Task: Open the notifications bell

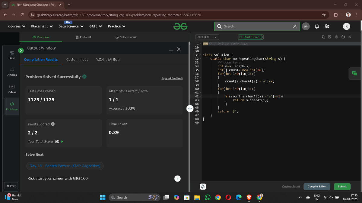Action: pyautogui.click(x=317, y=26)
